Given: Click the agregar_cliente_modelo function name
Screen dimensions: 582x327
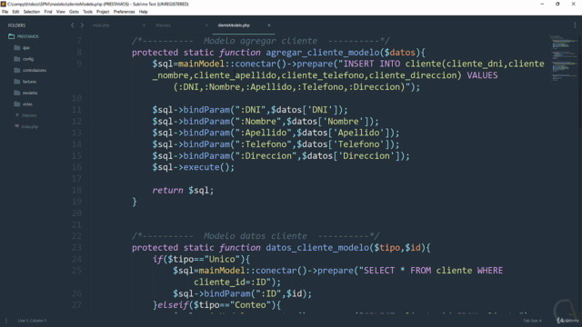Looking at the screenshot, I should point(323,53).
